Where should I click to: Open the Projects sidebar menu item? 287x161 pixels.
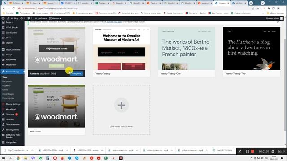(x=9, y=22)
